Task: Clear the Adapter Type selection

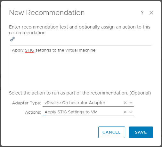Action: pos(125,103)
